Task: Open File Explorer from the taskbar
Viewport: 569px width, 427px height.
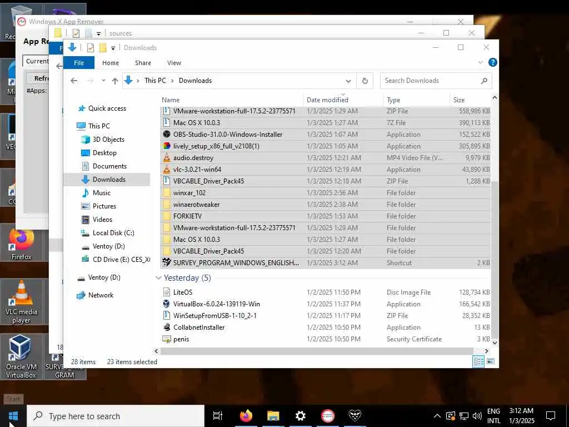Action: [273, 415]
